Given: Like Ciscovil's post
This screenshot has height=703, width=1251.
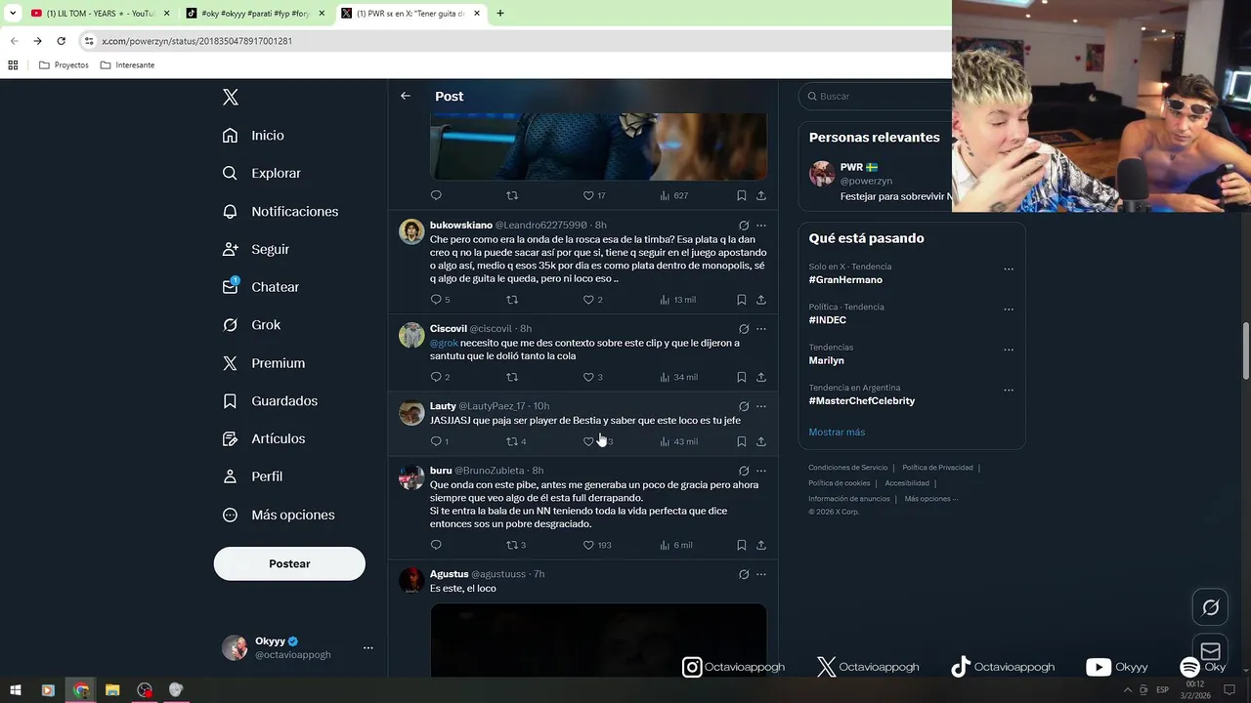Looking at the screenshot, I should tap(588, 377).
